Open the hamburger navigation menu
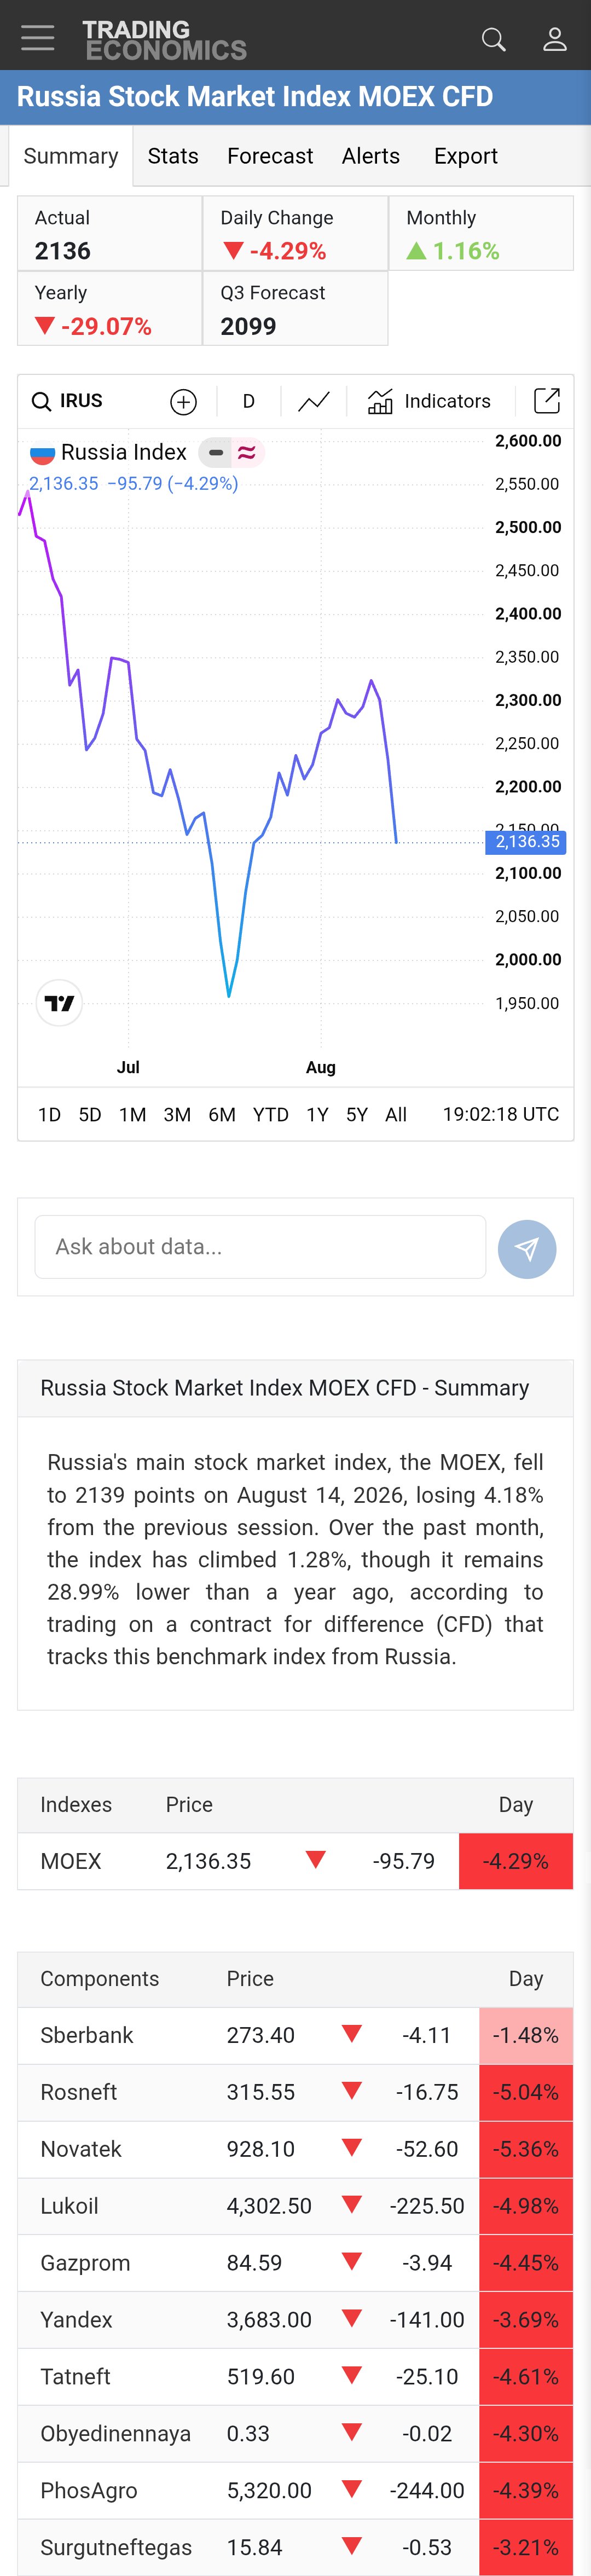Viewport: 591px width, 2576px height. 38,38
